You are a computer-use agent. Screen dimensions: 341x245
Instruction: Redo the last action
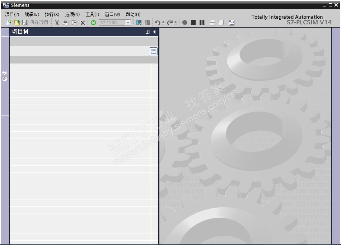point(170,22)
